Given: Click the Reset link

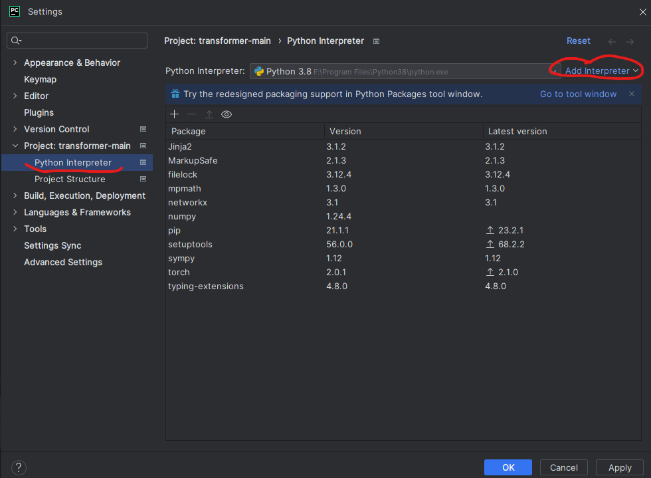Looking at the screenshot, I should click(x=578, y=41).
